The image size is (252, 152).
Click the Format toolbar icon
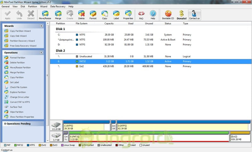(93, 15)
